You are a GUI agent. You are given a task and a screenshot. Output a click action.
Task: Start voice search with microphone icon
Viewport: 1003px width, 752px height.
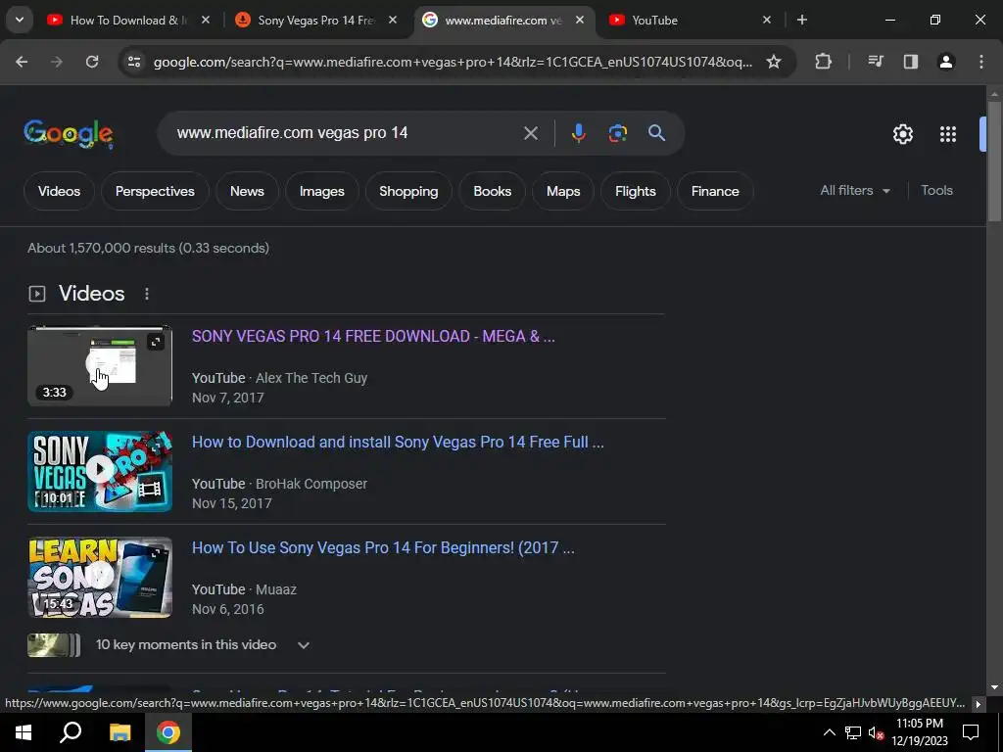[578, 133]
